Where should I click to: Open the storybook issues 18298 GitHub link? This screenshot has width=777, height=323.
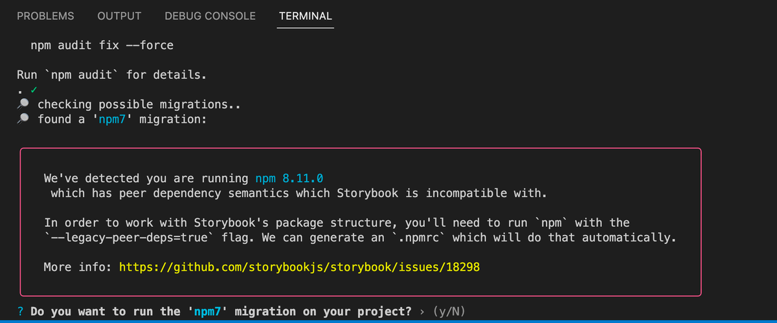(300, 267)
